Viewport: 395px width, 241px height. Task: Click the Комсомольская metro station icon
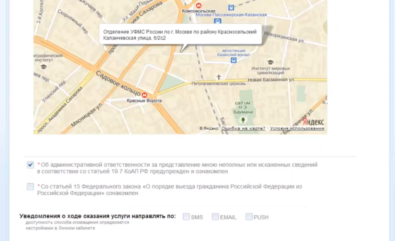199,5
